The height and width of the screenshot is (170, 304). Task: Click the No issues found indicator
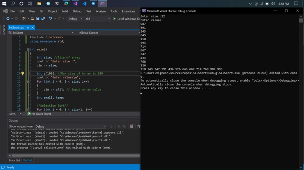click(39, 114)
